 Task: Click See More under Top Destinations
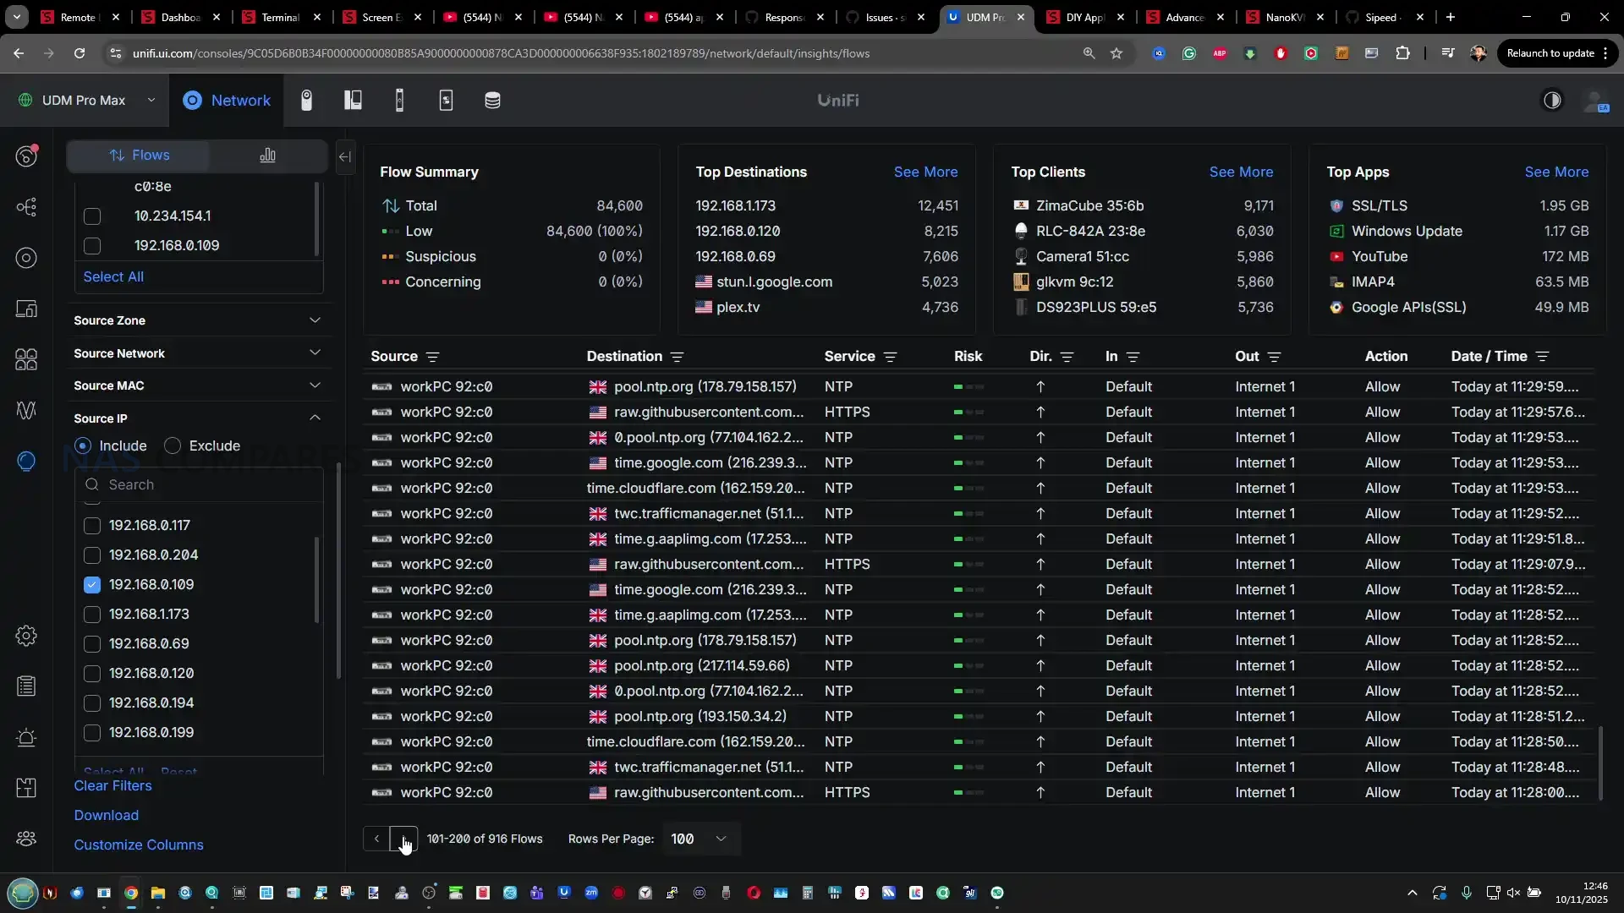pyautogui.click(x=925, y=172)
